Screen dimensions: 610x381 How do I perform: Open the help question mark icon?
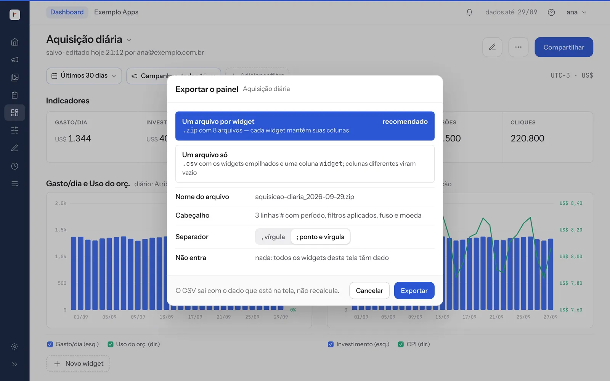click(551, 12)
